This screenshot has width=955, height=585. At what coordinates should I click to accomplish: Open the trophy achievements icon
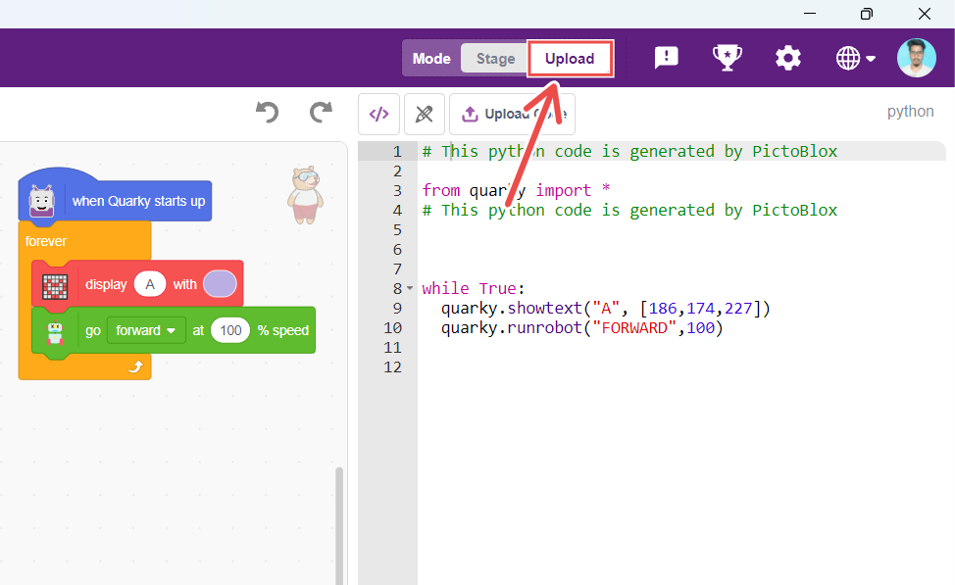click(727, 58)
